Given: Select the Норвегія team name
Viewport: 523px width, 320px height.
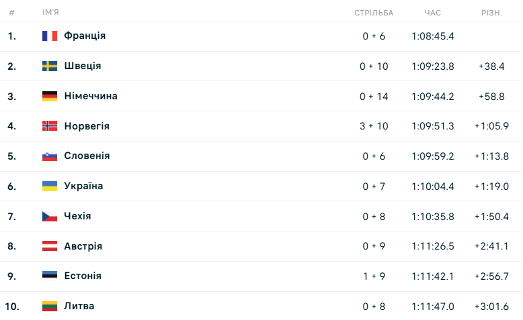Looking at the screenshot, I should (87, 126).
